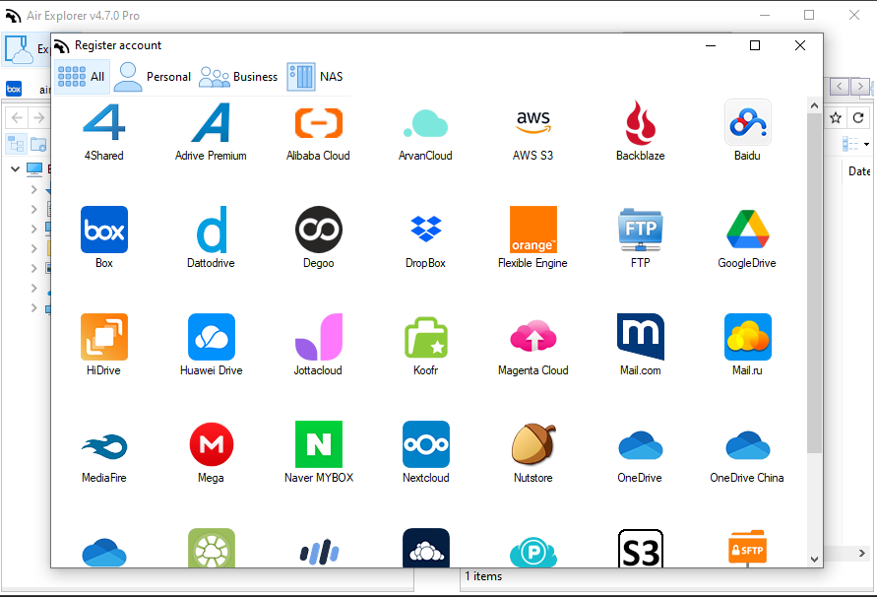Toggle folder tree view in main window
The width and height of the screenshot is (877, 597).
pyautogui.click(x=16, y=144)
